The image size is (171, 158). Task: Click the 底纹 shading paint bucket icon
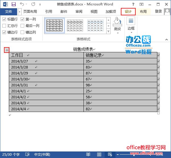coord(117,22)
